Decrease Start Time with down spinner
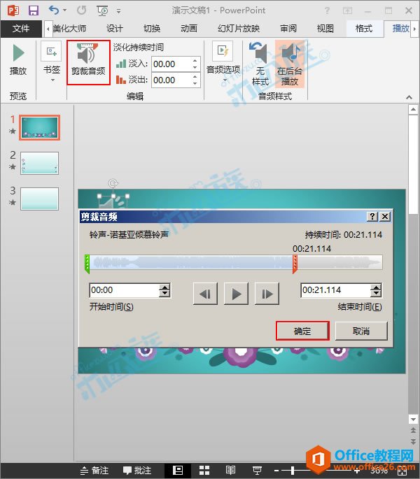Image resolution: width=420 pixels, height=479 pixels. (165, 294)
